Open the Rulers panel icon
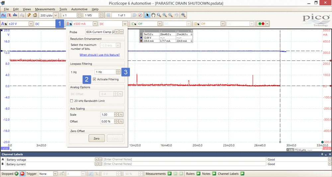The image size is (332, 177). (x=198, y=174)
